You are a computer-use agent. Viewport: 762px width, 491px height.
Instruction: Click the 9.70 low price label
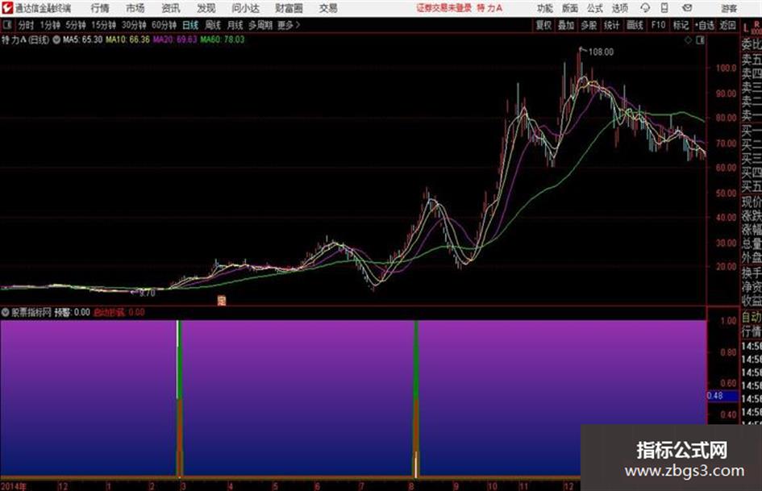point(148,293)
